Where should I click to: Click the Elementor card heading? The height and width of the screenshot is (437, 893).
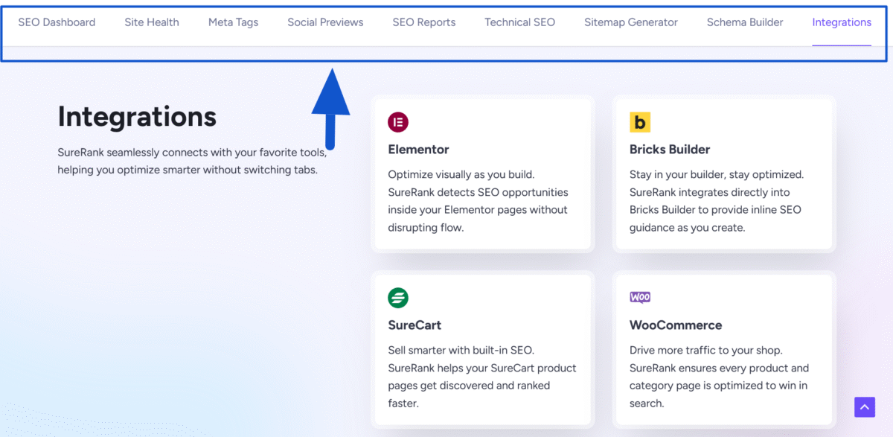(x=418, y=149)
